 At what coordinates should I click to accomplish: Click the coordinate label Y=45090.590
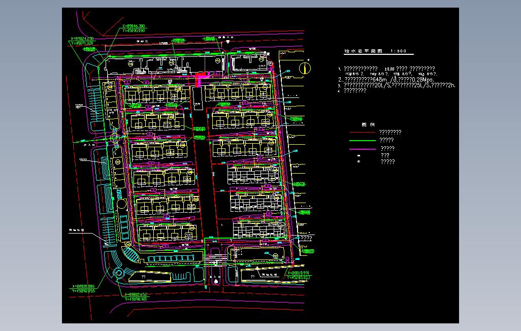tap(134, 30)
